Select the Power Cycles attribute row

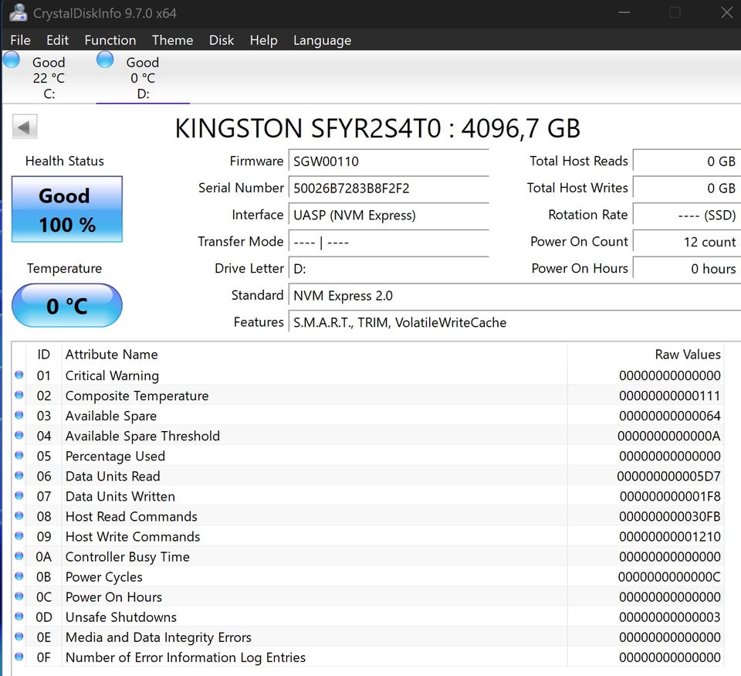[x=104, y=577]
